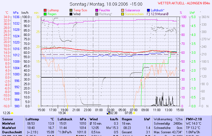Select the green Regen legend swatch

[45, 14]
